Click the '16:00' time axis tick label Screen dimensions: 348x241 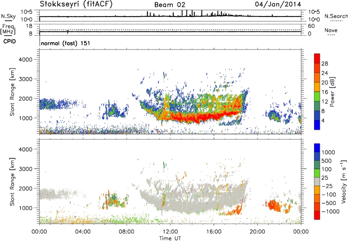pos(214,232)
